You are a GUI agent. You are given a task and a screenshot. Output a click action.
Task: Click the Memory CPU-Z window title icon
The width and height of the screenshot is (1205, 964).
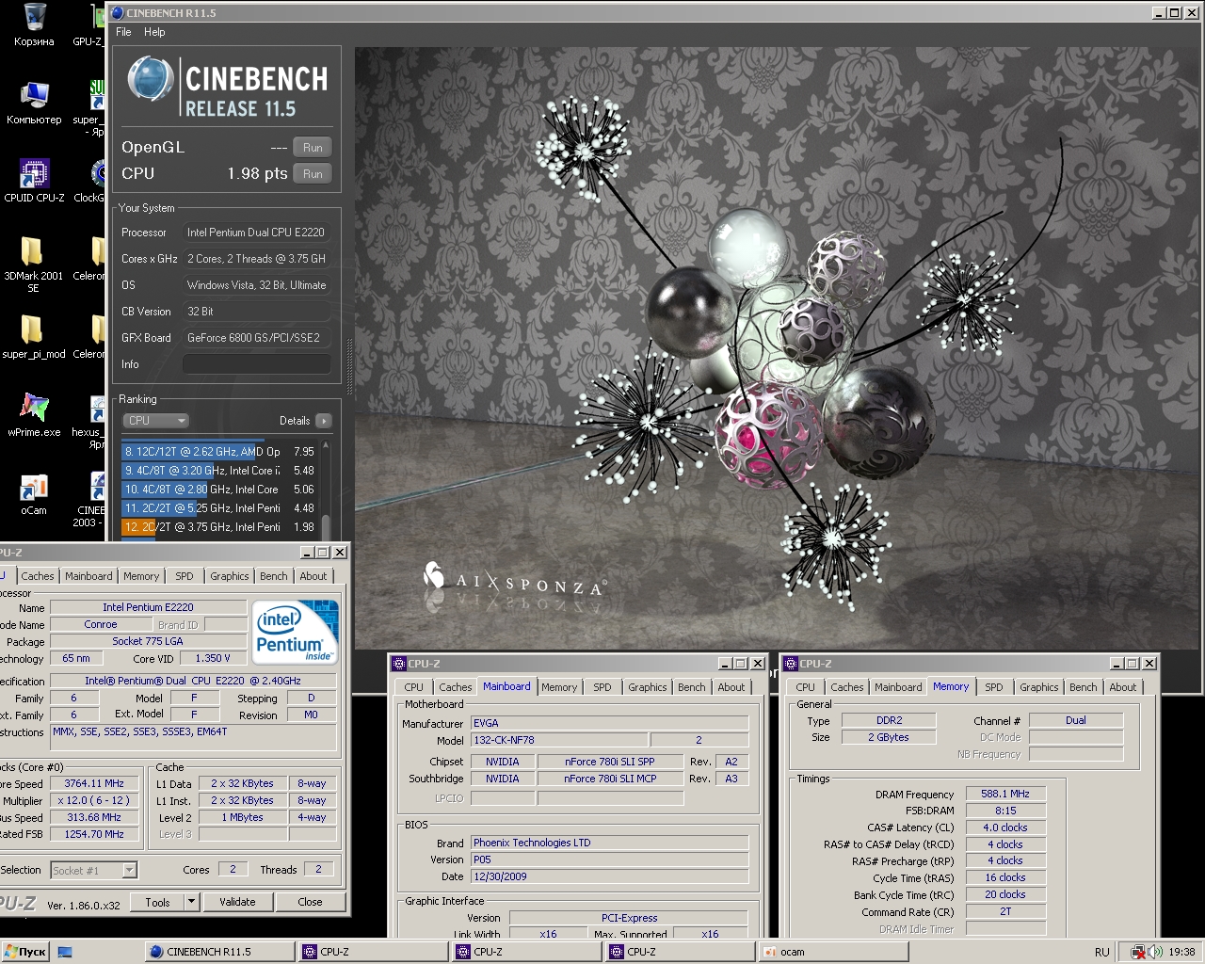[791, 664]
